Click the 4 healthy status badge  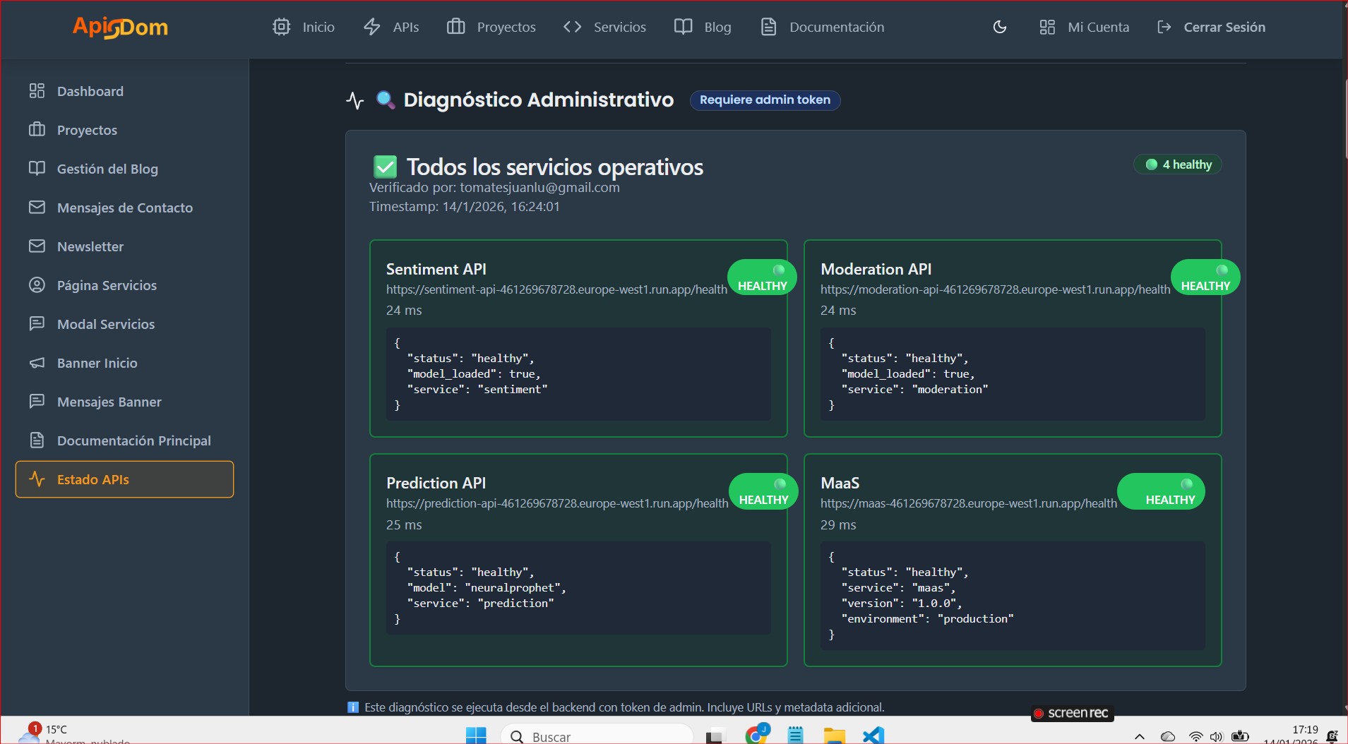pyautogui.click(x=1178, y=164)
